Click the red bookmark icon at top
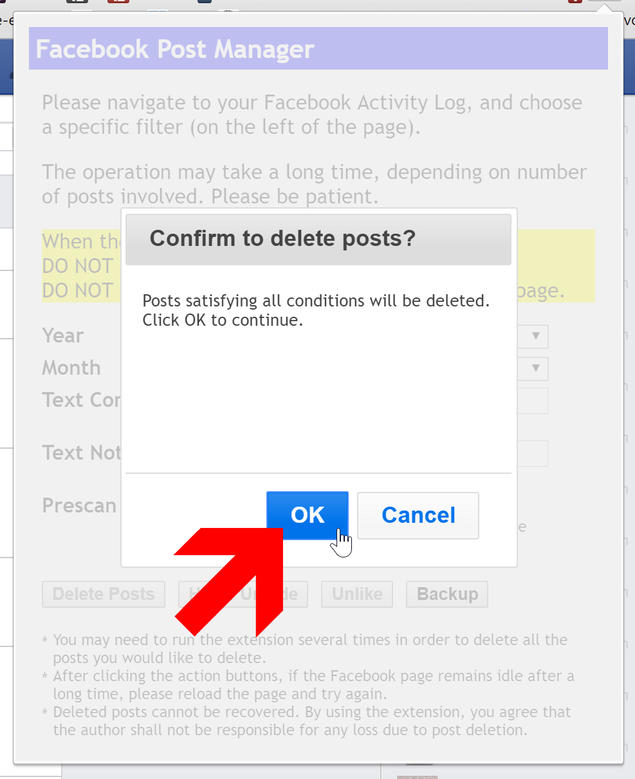This screenshot has width=635, height=779. click(118, 2)
